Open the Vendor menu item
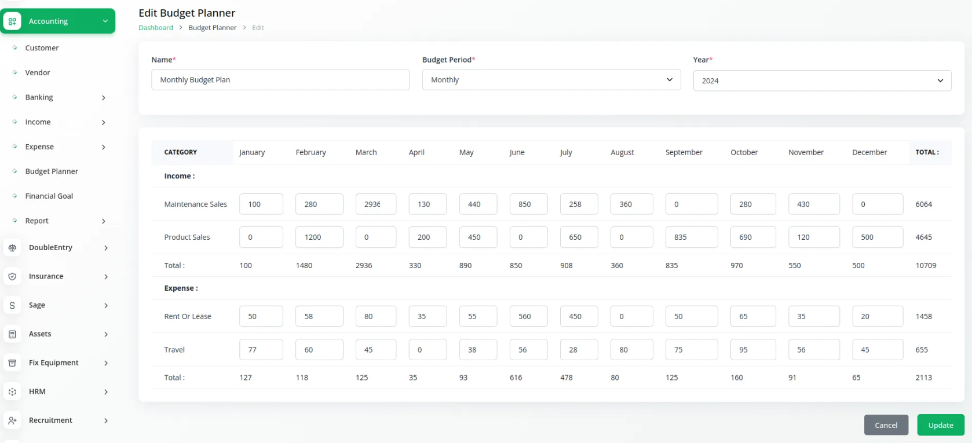 click(38, 73)
